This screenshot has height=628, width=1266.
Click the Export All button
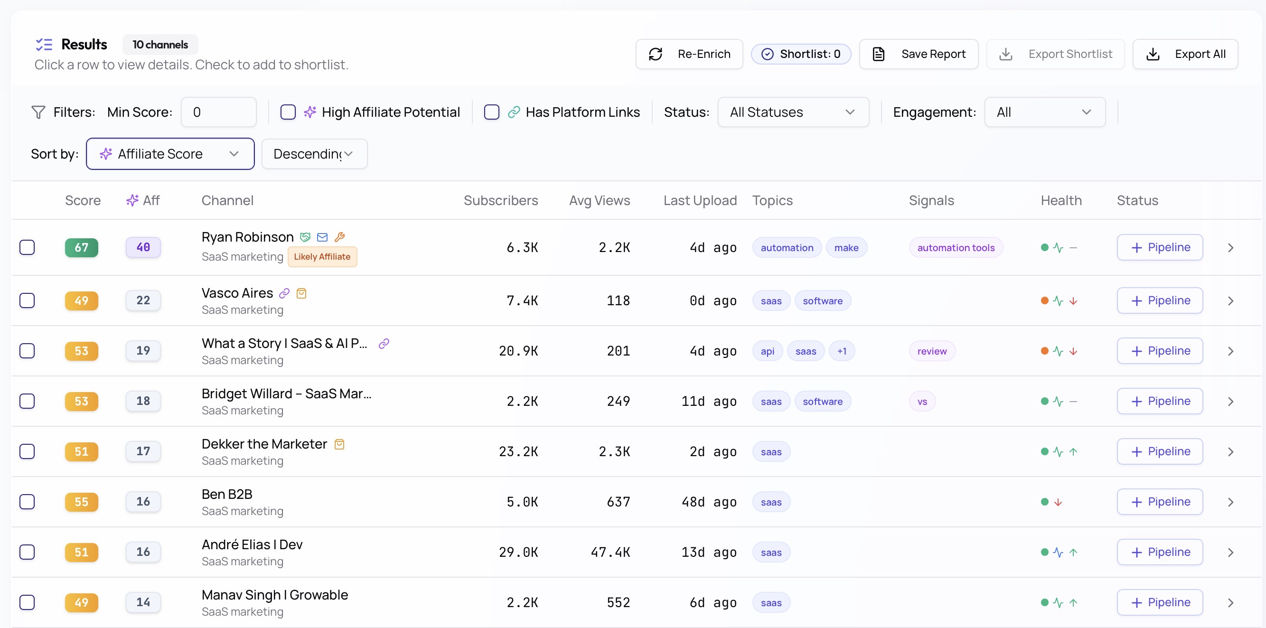pos(1185,54)
